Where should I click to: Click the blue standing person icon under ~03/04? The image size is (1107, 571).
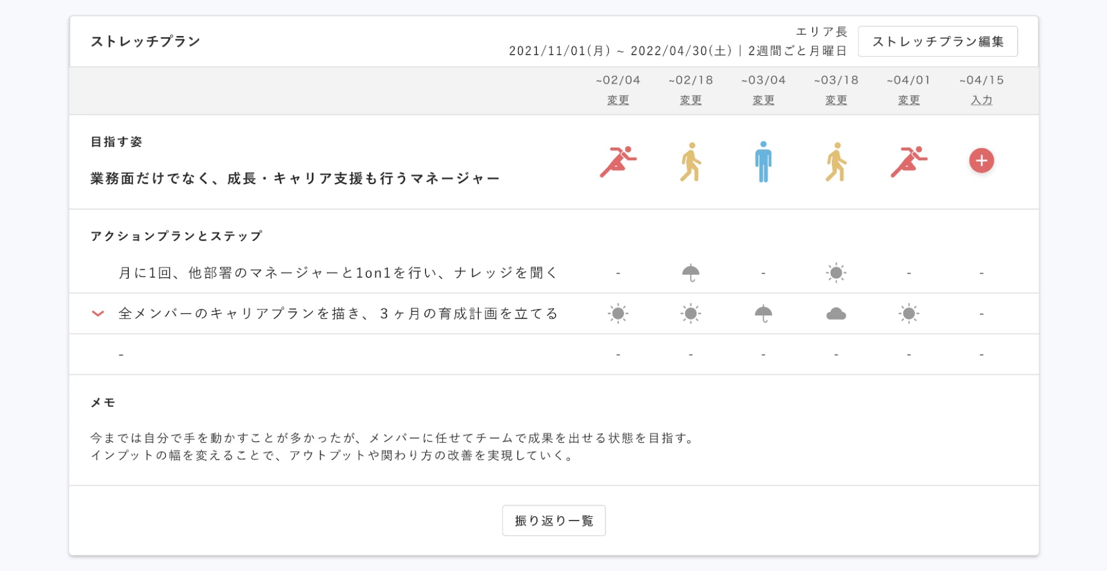coord(763,161)
